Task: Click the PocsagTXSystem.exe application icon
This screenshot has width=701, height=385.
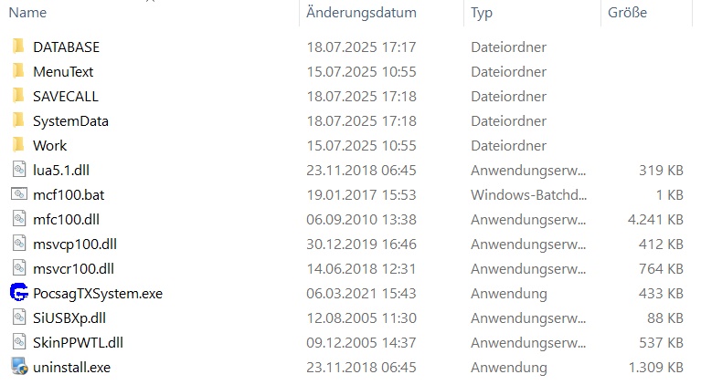Action: [19, 293]
